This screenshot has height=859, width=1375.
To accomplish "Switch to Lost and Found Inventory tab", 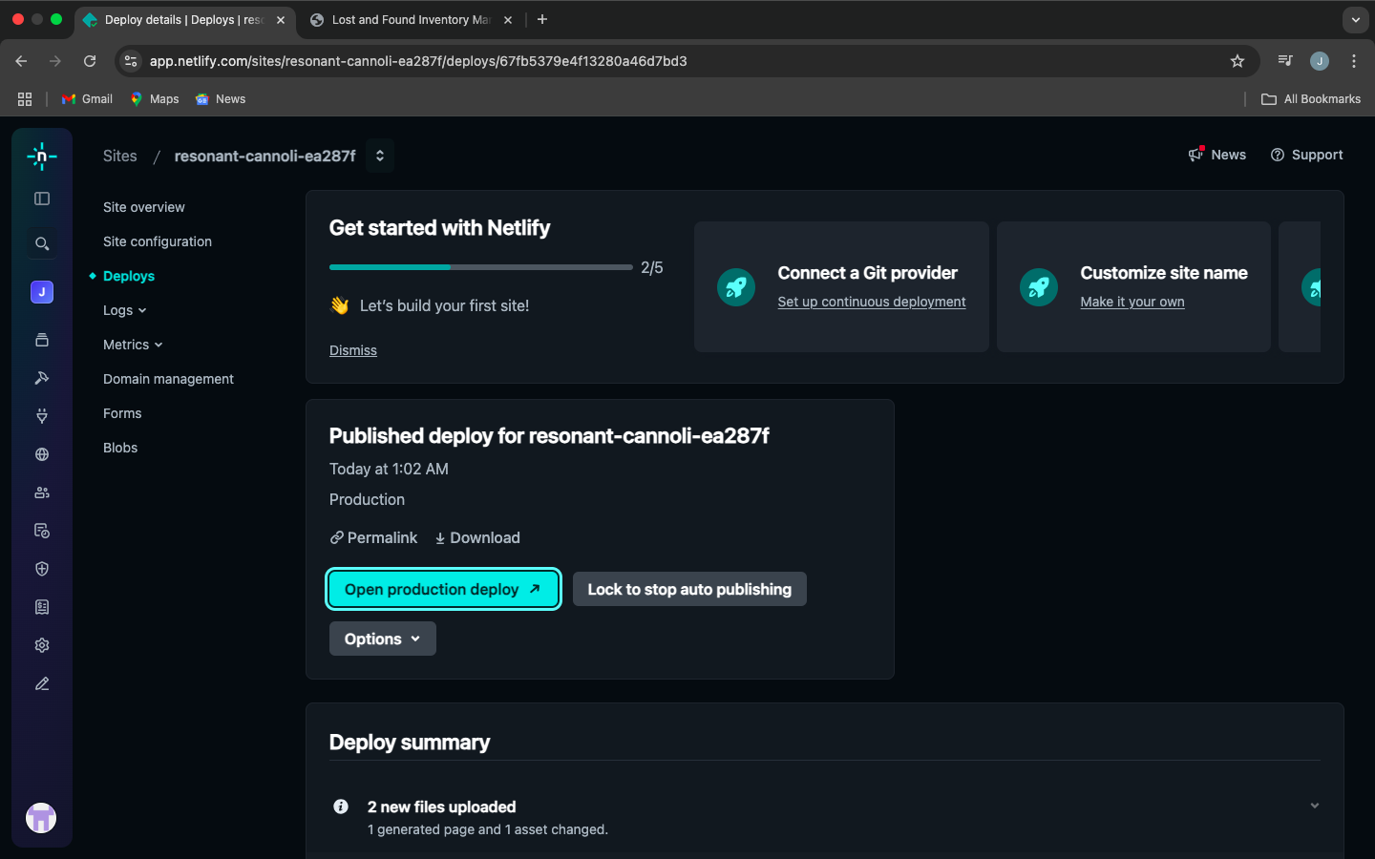I will (411, 19).
